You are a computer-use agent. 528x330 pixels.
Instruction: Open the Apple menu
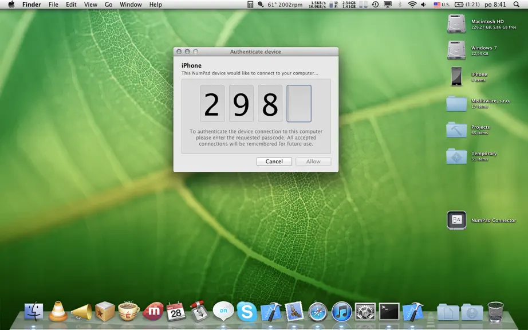(x=11, y=5)
